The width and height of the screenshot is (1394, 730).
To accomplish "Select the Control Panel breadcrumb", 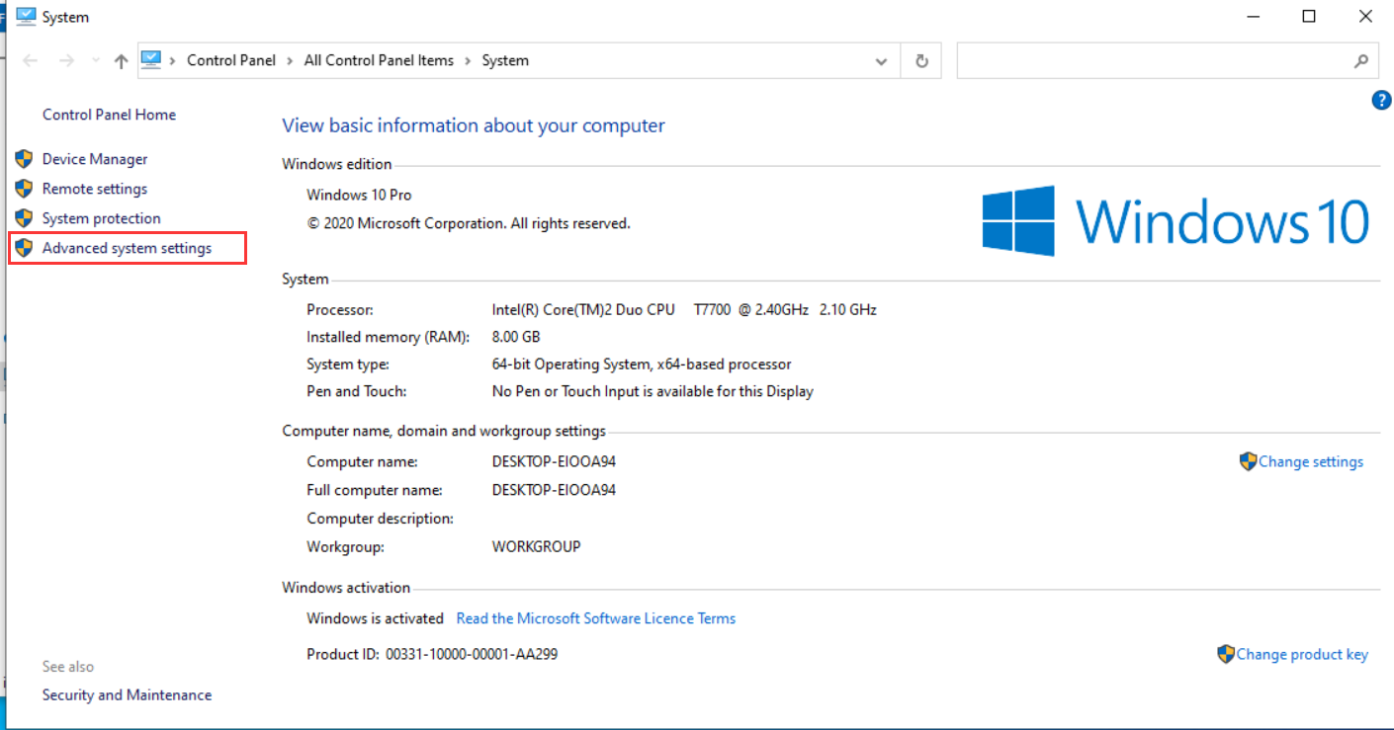I will click(231, 60).
